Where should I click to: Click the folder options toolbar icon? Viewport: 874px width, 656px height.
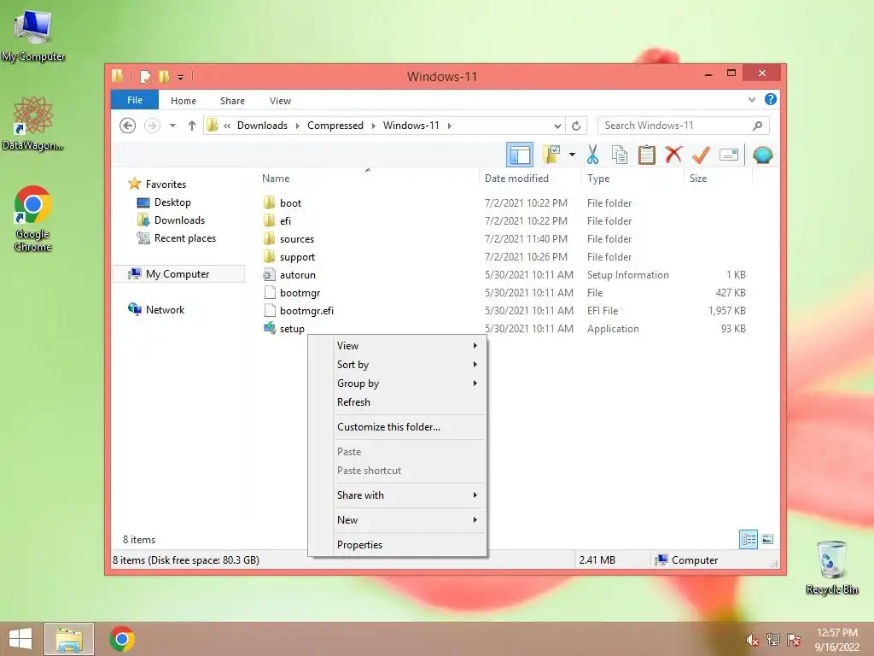pyautogui.click(x=551, y=155)
